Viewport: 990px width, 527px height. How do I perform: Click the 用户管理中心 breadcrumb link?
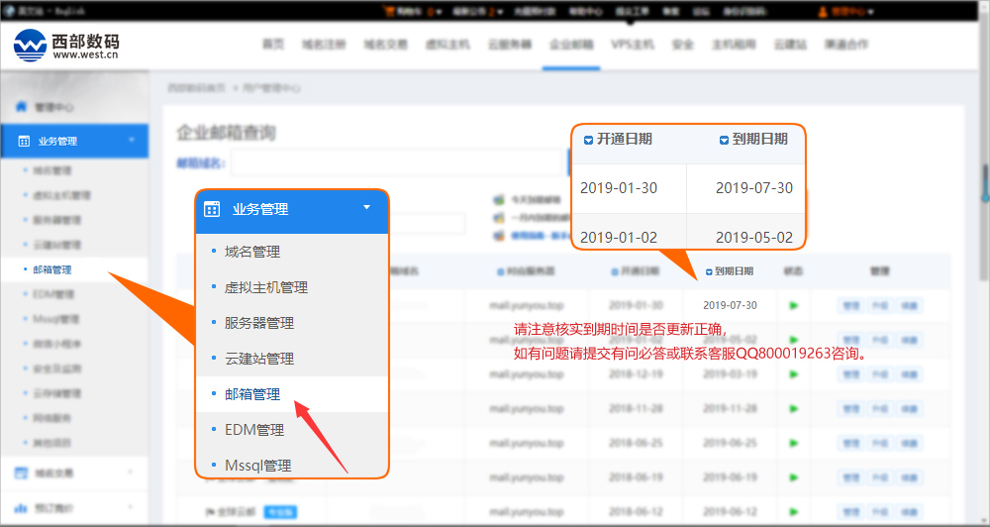(x=271, y=88)
